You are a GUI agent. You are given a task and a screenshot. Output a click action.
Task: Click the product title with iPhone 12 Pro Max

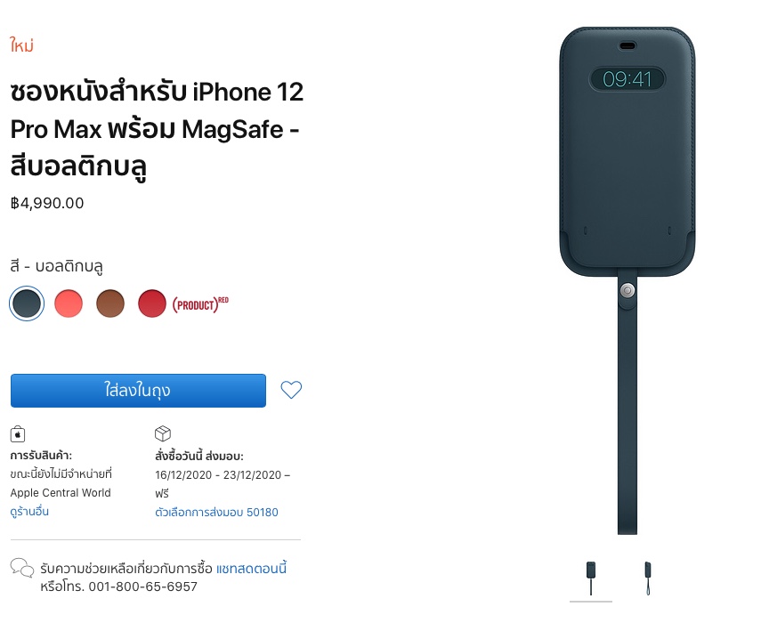[157, 129]
